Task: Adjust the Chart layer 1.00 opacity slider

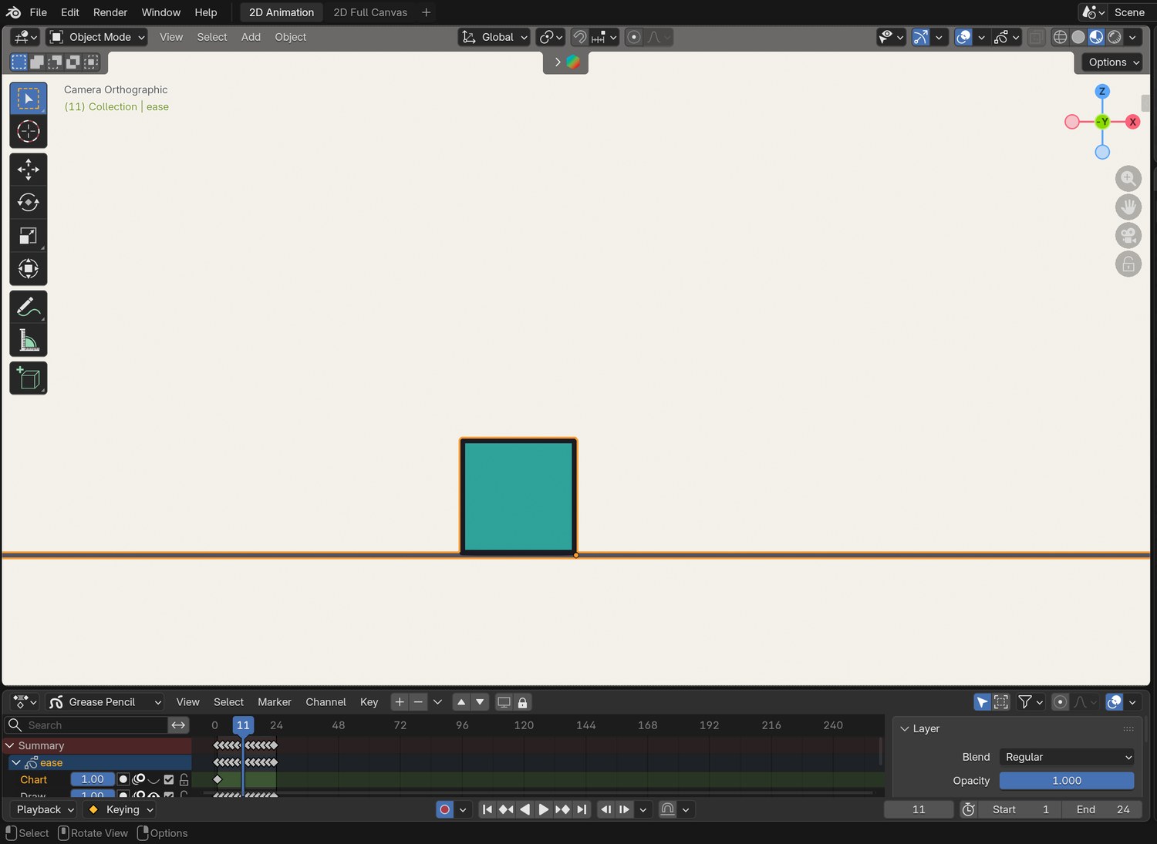Action: (x=93, y=779)
